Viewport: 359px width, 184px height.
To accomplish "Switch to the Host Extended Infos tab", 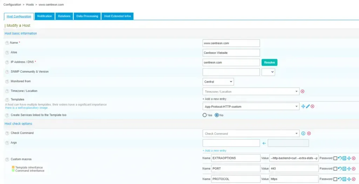I will pos(117,16).
